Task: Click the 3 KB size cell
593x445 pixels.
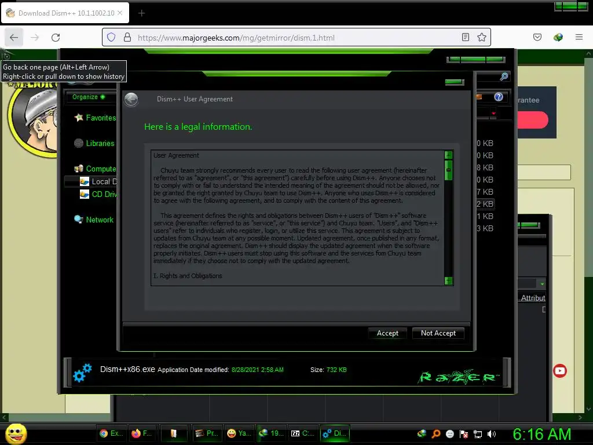Action: (x=485, y=228)
